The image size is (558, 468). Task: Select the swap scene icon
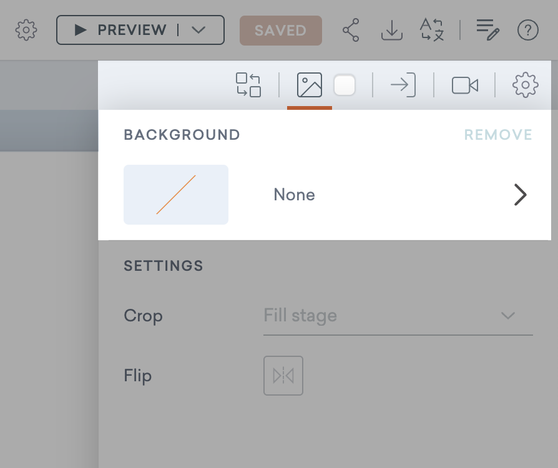coord(248,85)
